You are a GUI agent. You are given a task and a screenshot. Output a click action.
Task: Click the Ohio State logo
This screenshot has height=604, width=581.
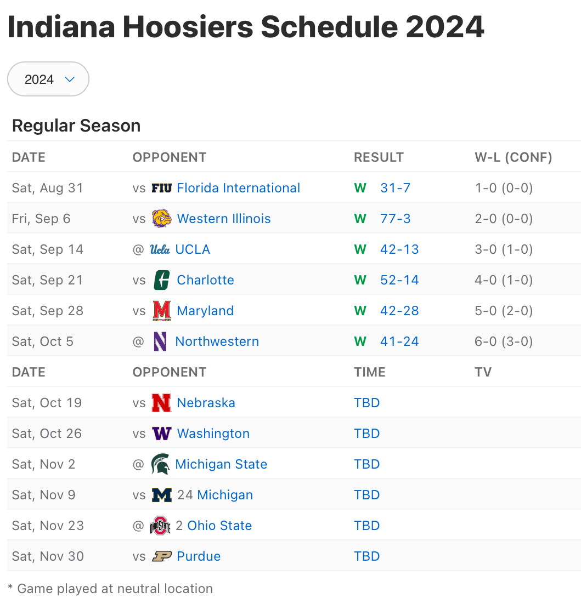click(x=160, y=526)
